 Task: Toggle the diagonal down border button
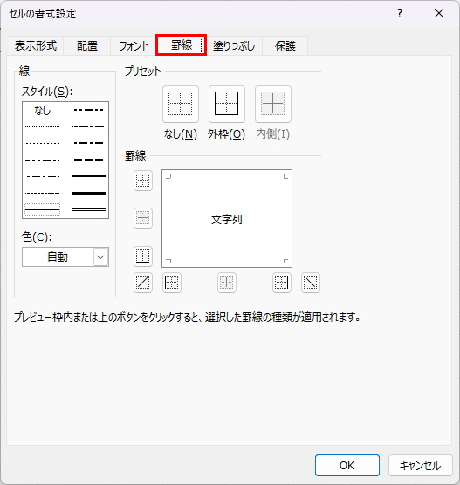(x=311, y=283)
